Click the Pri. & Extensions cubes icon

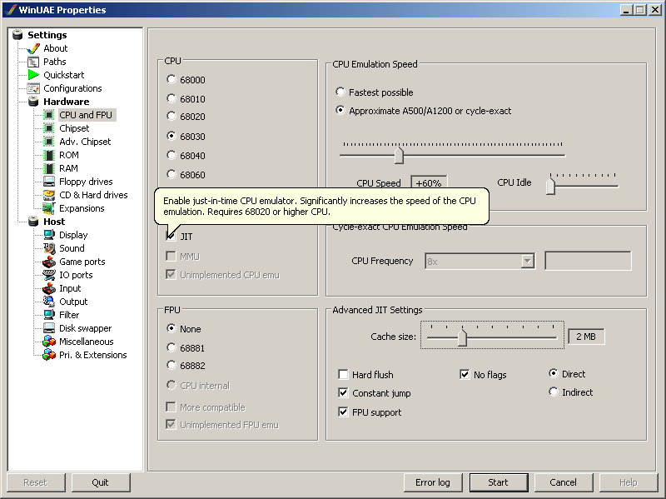[x=49, y=355]
